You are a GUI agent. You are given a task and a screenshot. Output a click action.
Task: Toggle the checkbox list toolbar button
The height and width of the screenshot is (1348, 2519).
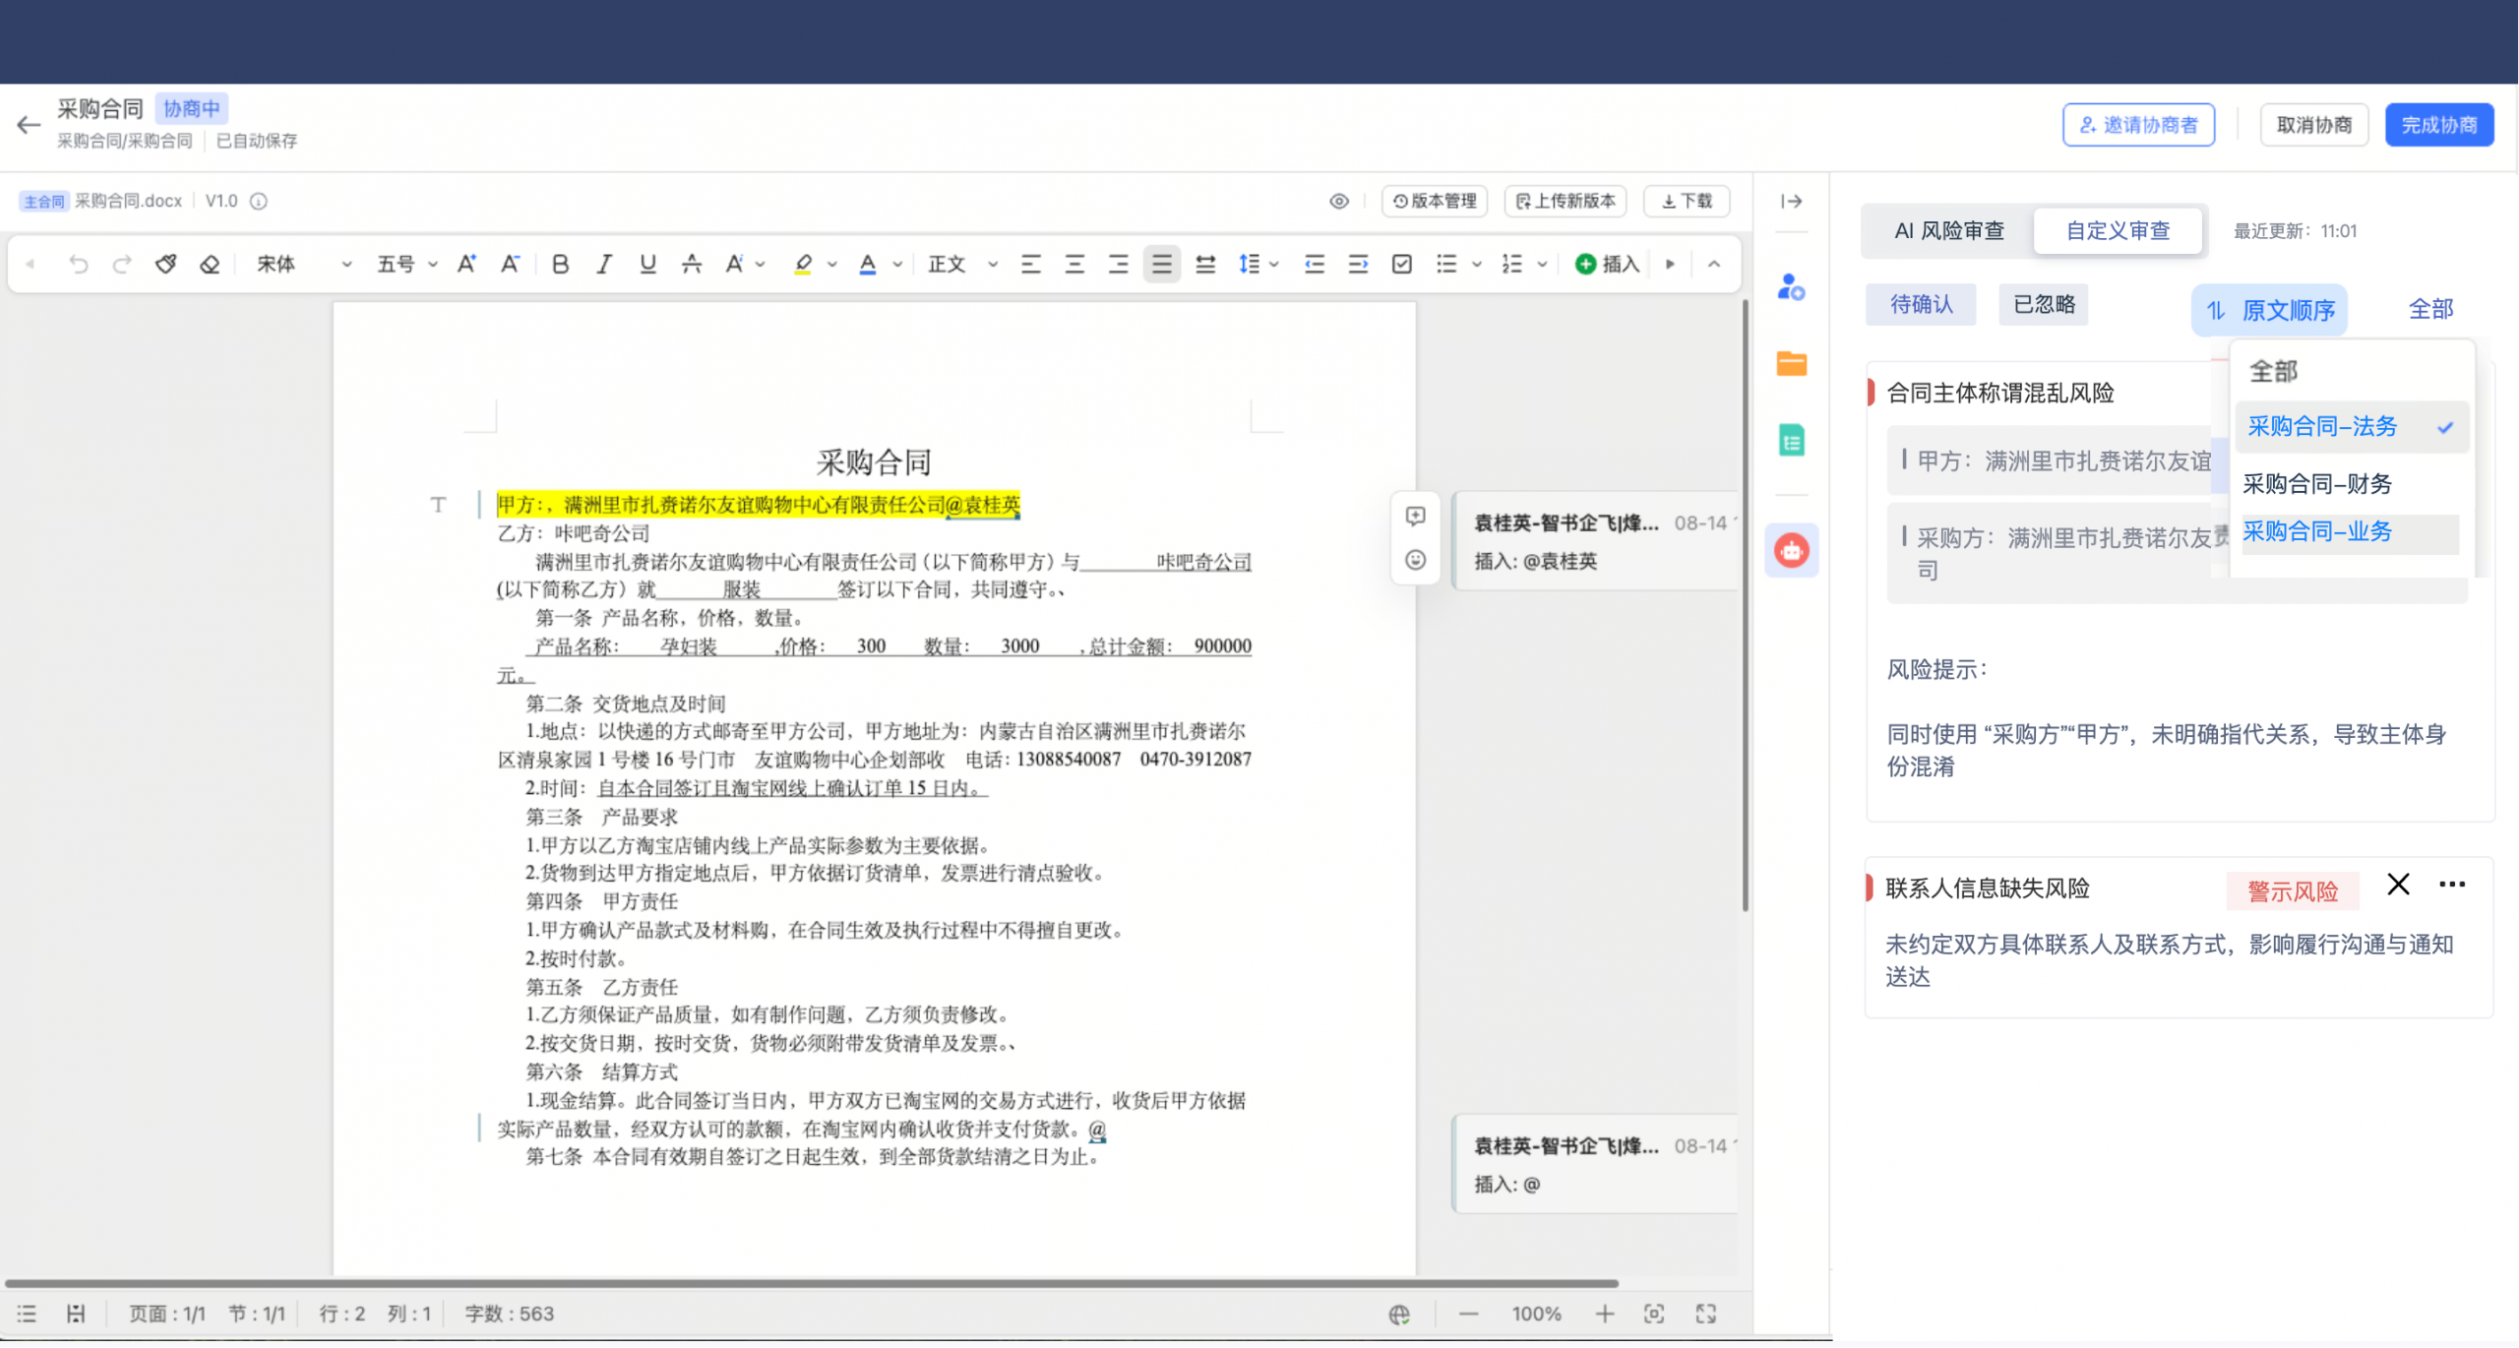tap(1401, 264)
